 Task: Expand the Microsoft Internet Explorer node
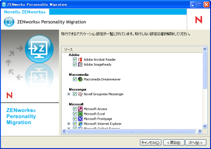point(69,123)
